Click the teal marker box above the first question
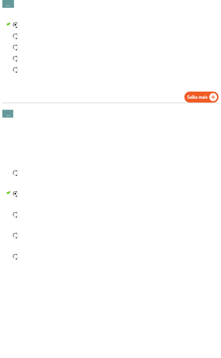Viewport: 221px width, 358px height. [8, 4]
